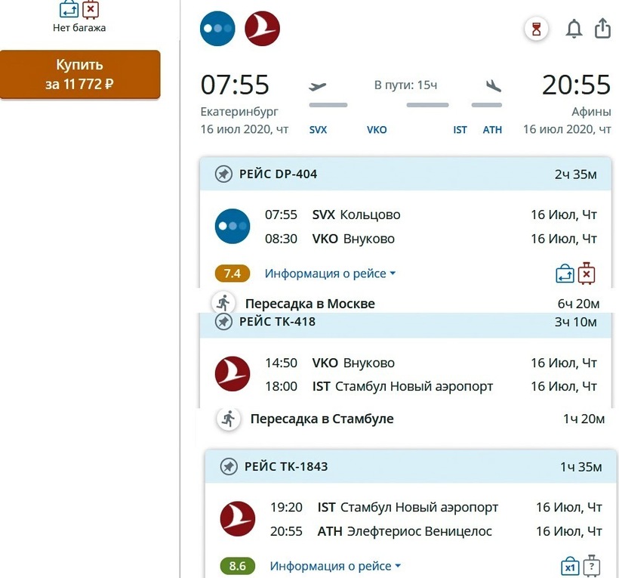Click the 7.4 rating badge
The width and height of the screenshot is (619, 578).
(x=232, y=274)
